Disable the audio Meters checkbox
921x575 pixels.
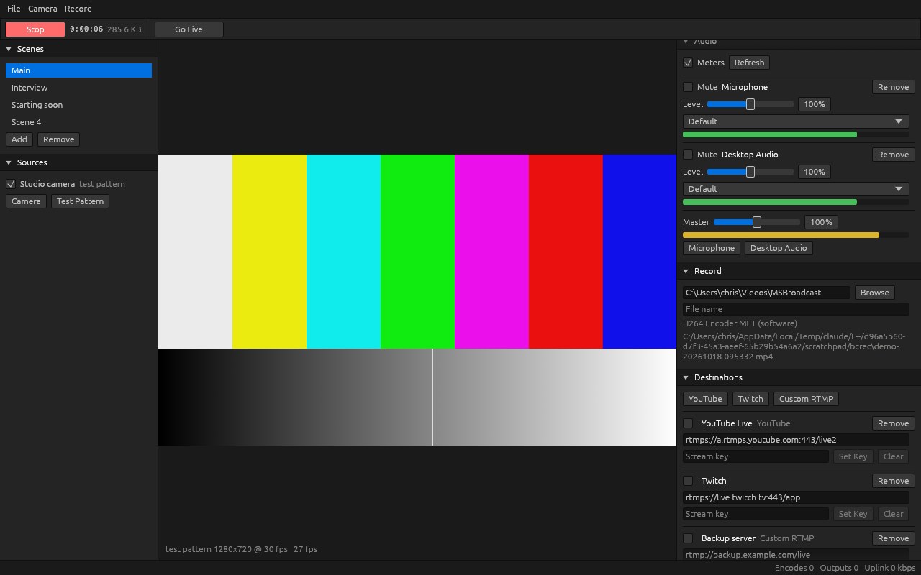click(688, 63)
